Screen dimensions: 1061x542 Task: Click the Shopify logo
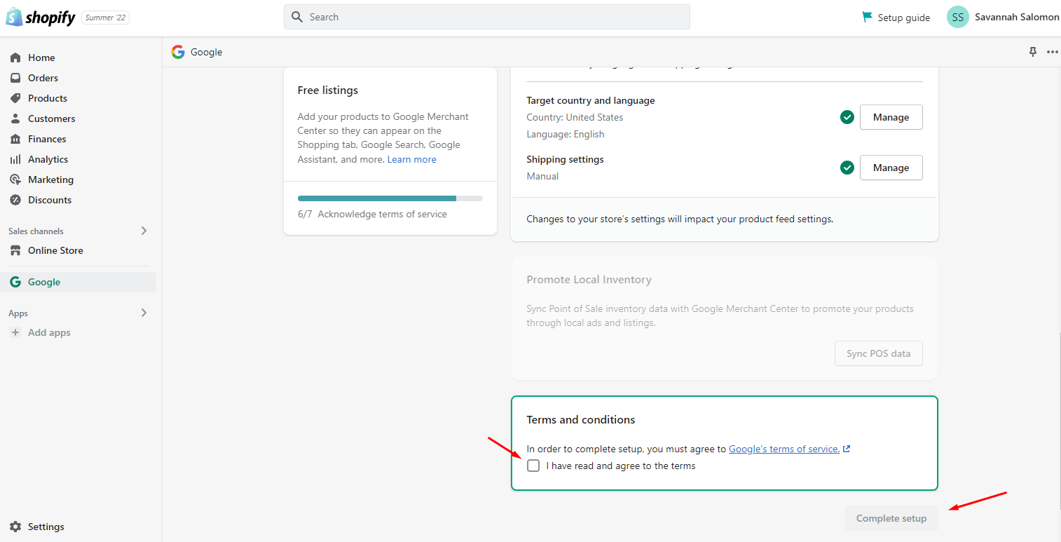pyautogui.click(x=40, y=18)
